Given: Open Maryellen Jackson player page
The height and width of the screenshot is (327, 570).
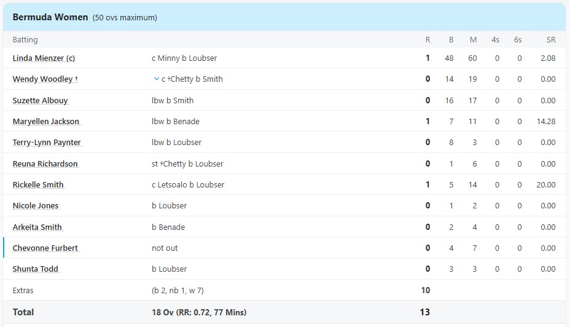Looking at the screenshot, I should pyautogui.click(x=45, y=122).
